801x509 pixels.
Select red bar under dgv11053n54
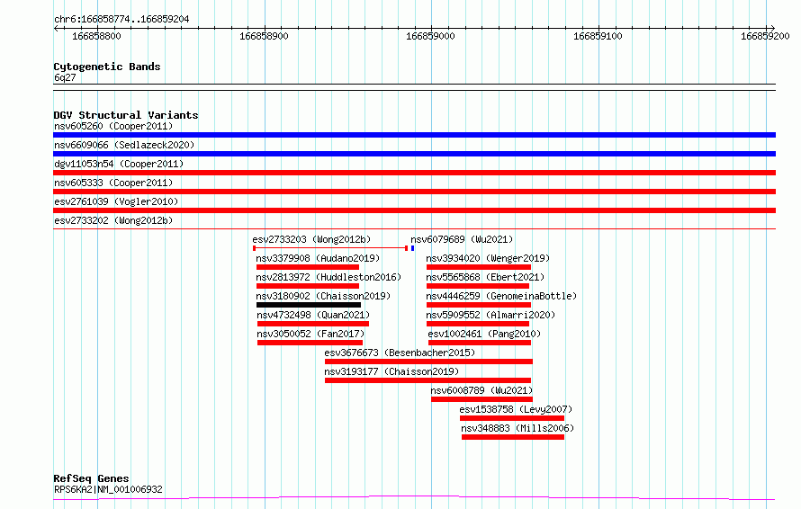click(x=414, y=173)
